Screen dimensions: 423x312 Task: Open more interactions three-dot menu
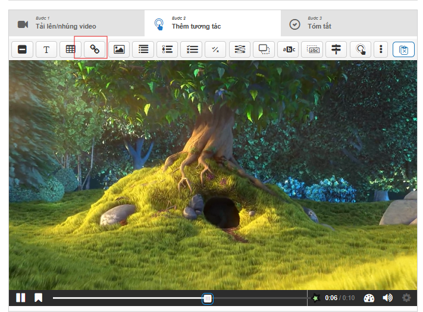[381, 49]
